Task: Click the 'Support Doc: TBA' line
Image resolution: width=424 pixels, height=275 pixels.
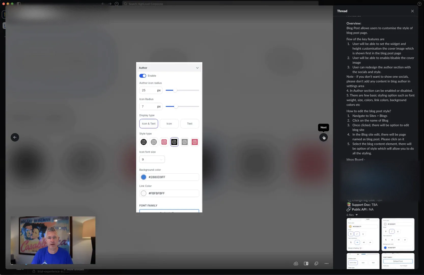Action: (365, 205)
